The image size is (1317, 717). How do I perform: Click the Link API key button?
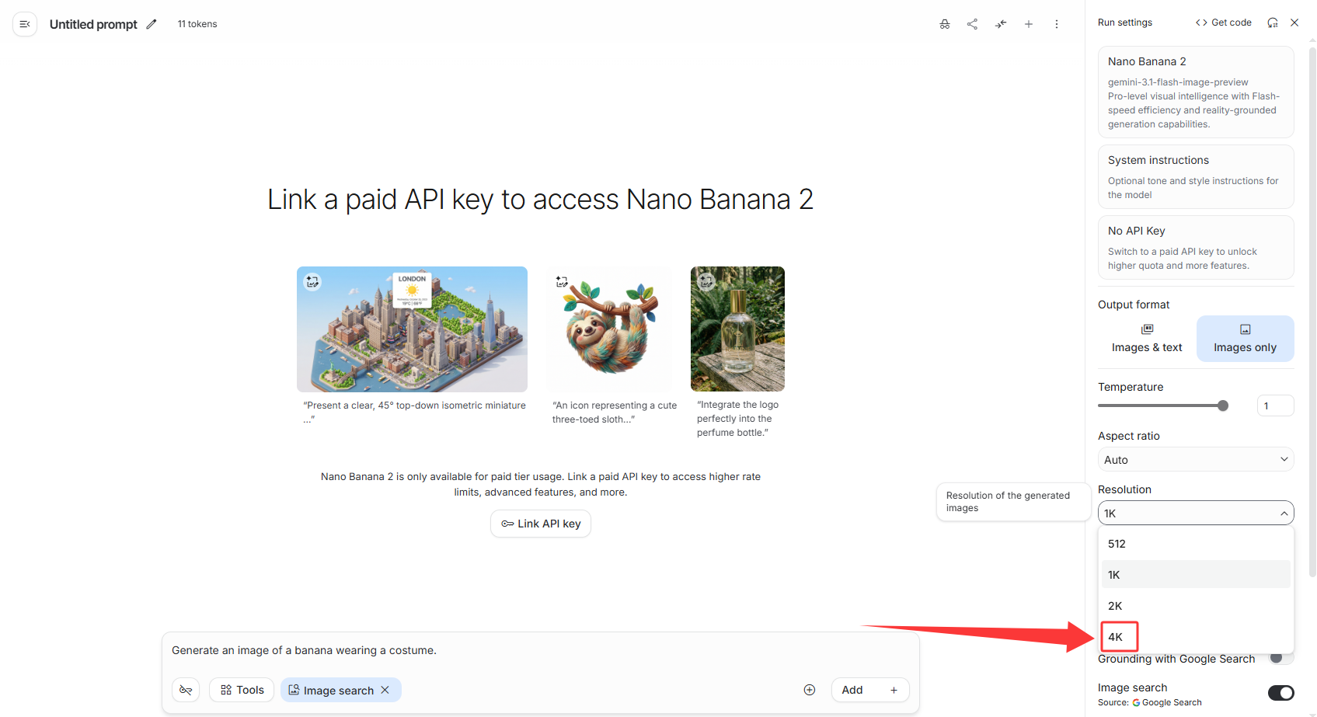(x=541, y=524)
